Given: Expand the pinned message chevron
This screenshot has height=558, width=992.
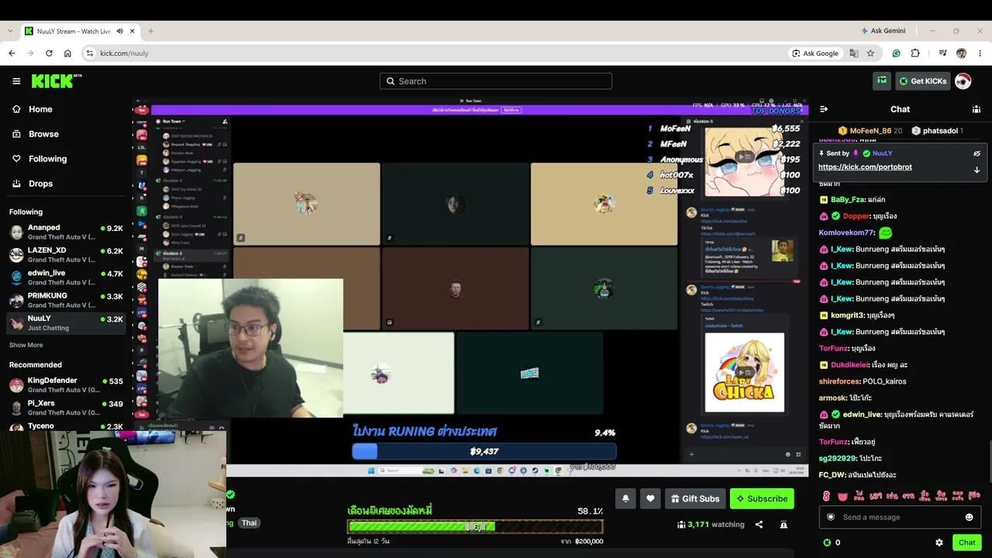Looking at the screenshot, I should pyautogui.click(x=976, y=170).
